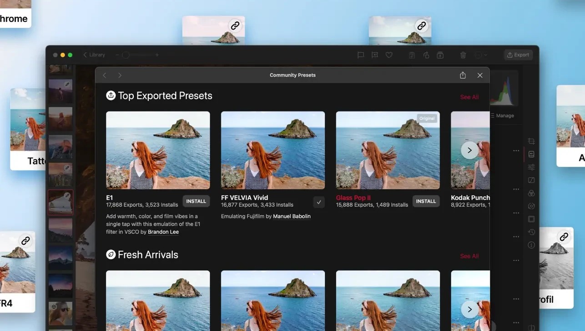The width and height of the screenshot is (585, 331).
Task: See all Fresh Arrivals presets
Action: click(x=469, y=256)
